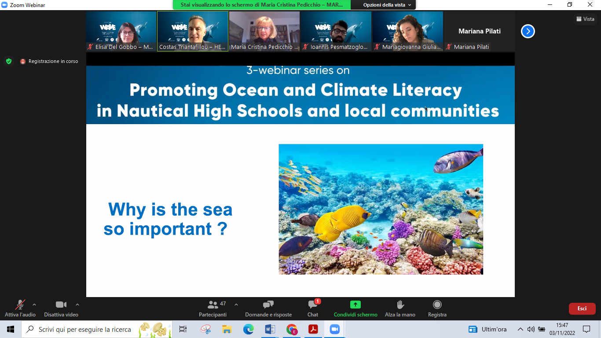Raise hand with Alza la mano
Viewport: 601px width, 338px height.
[x=400, y=308]
